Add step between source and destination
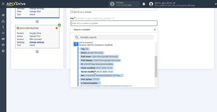Viewport: 217px width, 112px height. tap(37, 22)
